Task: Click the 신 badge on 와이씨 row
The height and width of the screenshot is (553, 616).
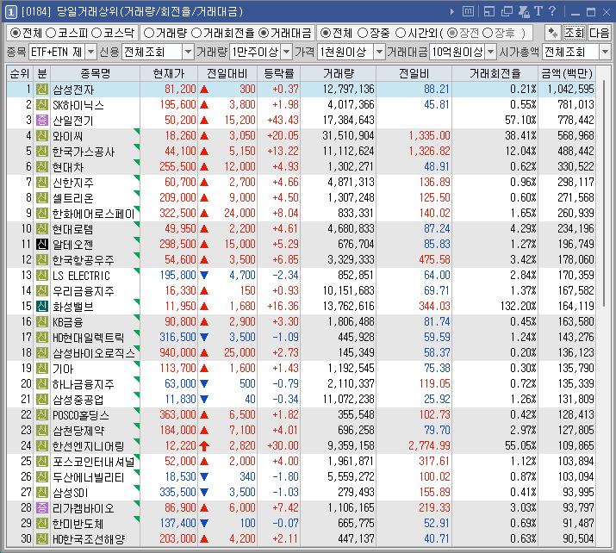Action: click(42, 136)
